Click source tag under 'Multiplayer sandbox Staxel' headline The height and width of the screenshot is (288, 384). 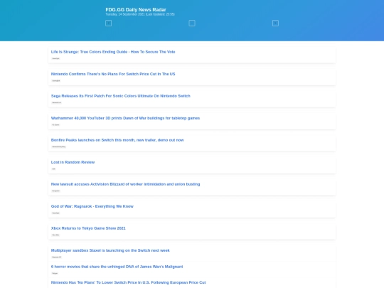[x=57, y=257]
